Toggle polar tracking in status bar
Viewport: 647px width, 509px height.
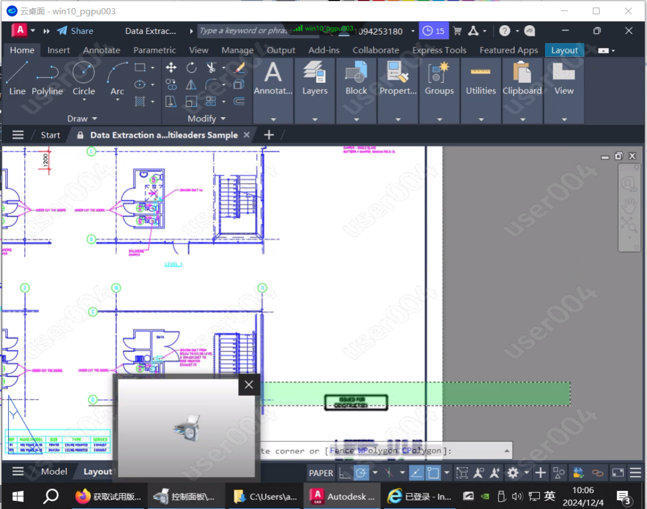362,473
